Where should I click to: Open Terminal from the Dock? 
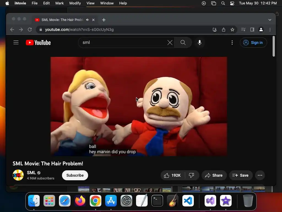pos(157,201)
